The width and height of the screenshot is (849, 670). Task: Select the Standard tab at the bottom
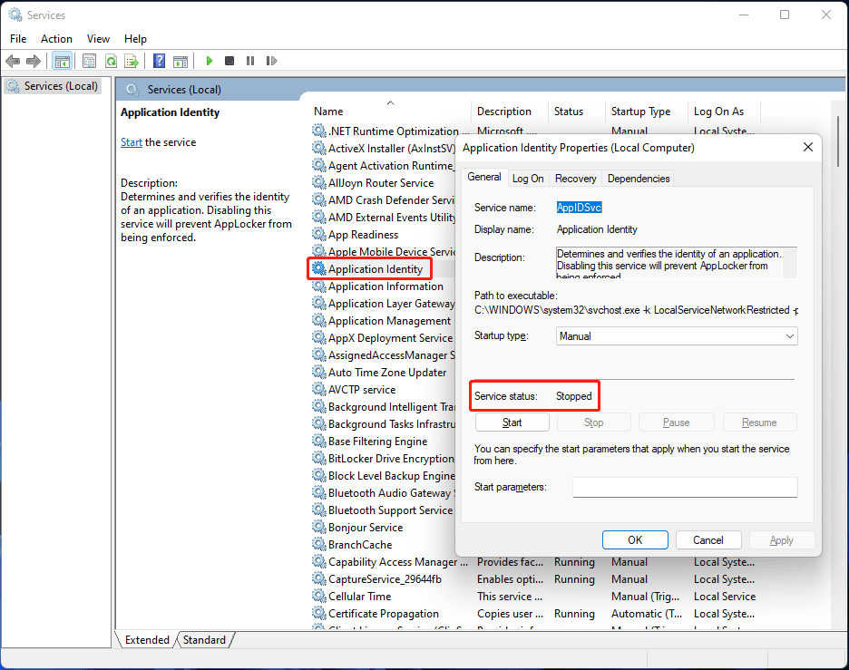(x=204, y=640)
